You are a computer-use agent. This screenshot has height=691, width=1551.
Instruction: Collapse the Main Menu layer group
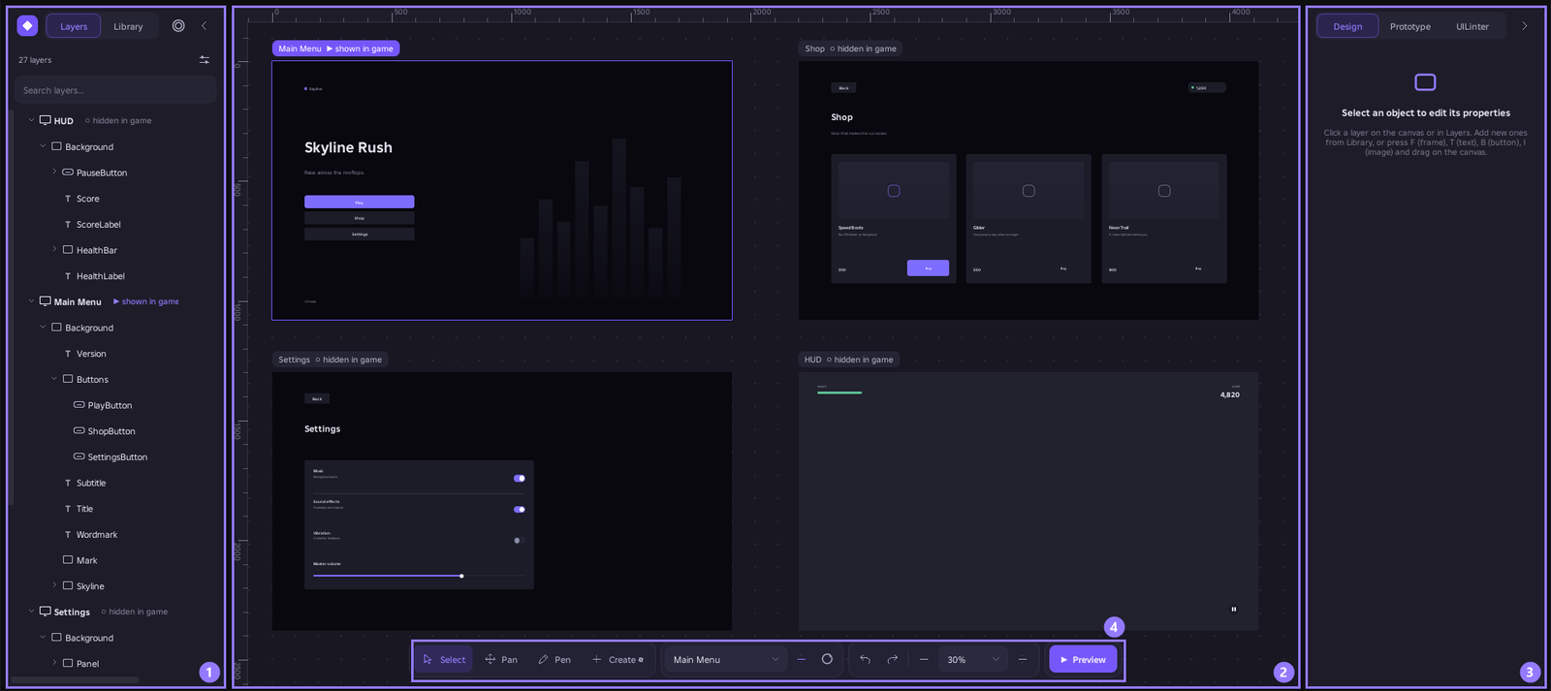point(31,301)
